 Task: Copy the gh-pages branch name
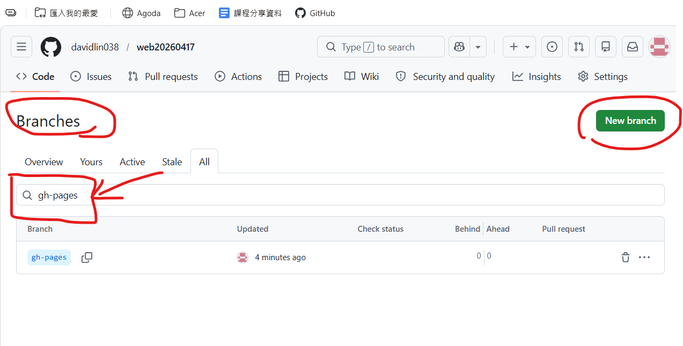[x=87, y=257]
